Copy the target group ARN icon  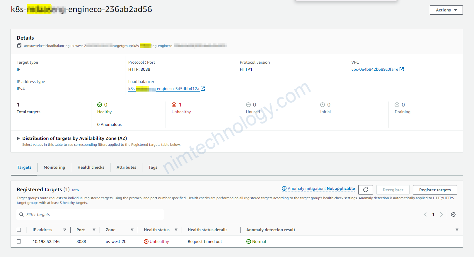tap(19, 45)
